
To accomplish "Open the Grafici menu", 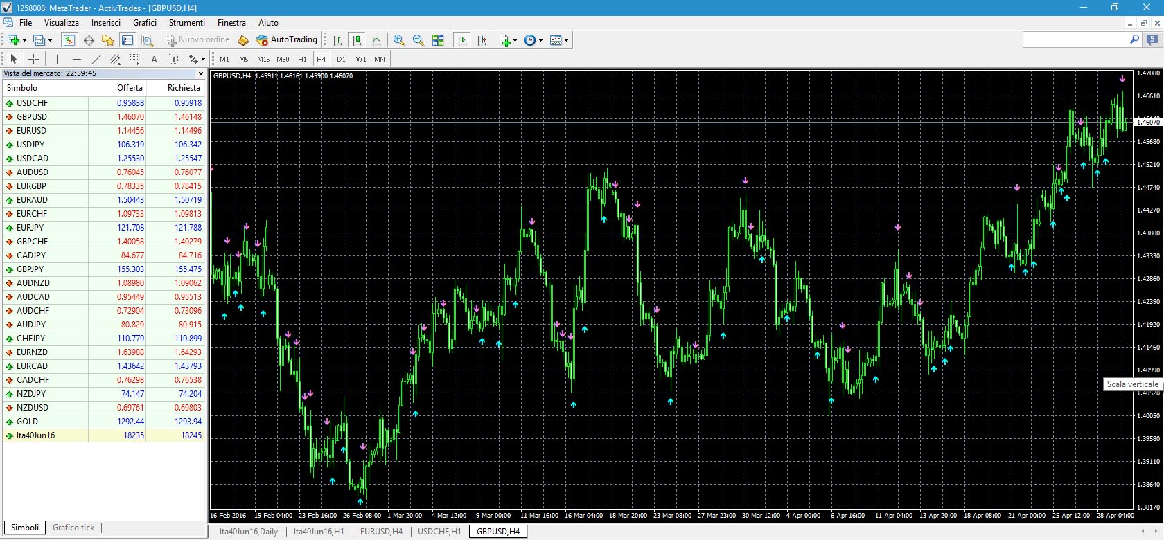I will click(x=145, y=22).
